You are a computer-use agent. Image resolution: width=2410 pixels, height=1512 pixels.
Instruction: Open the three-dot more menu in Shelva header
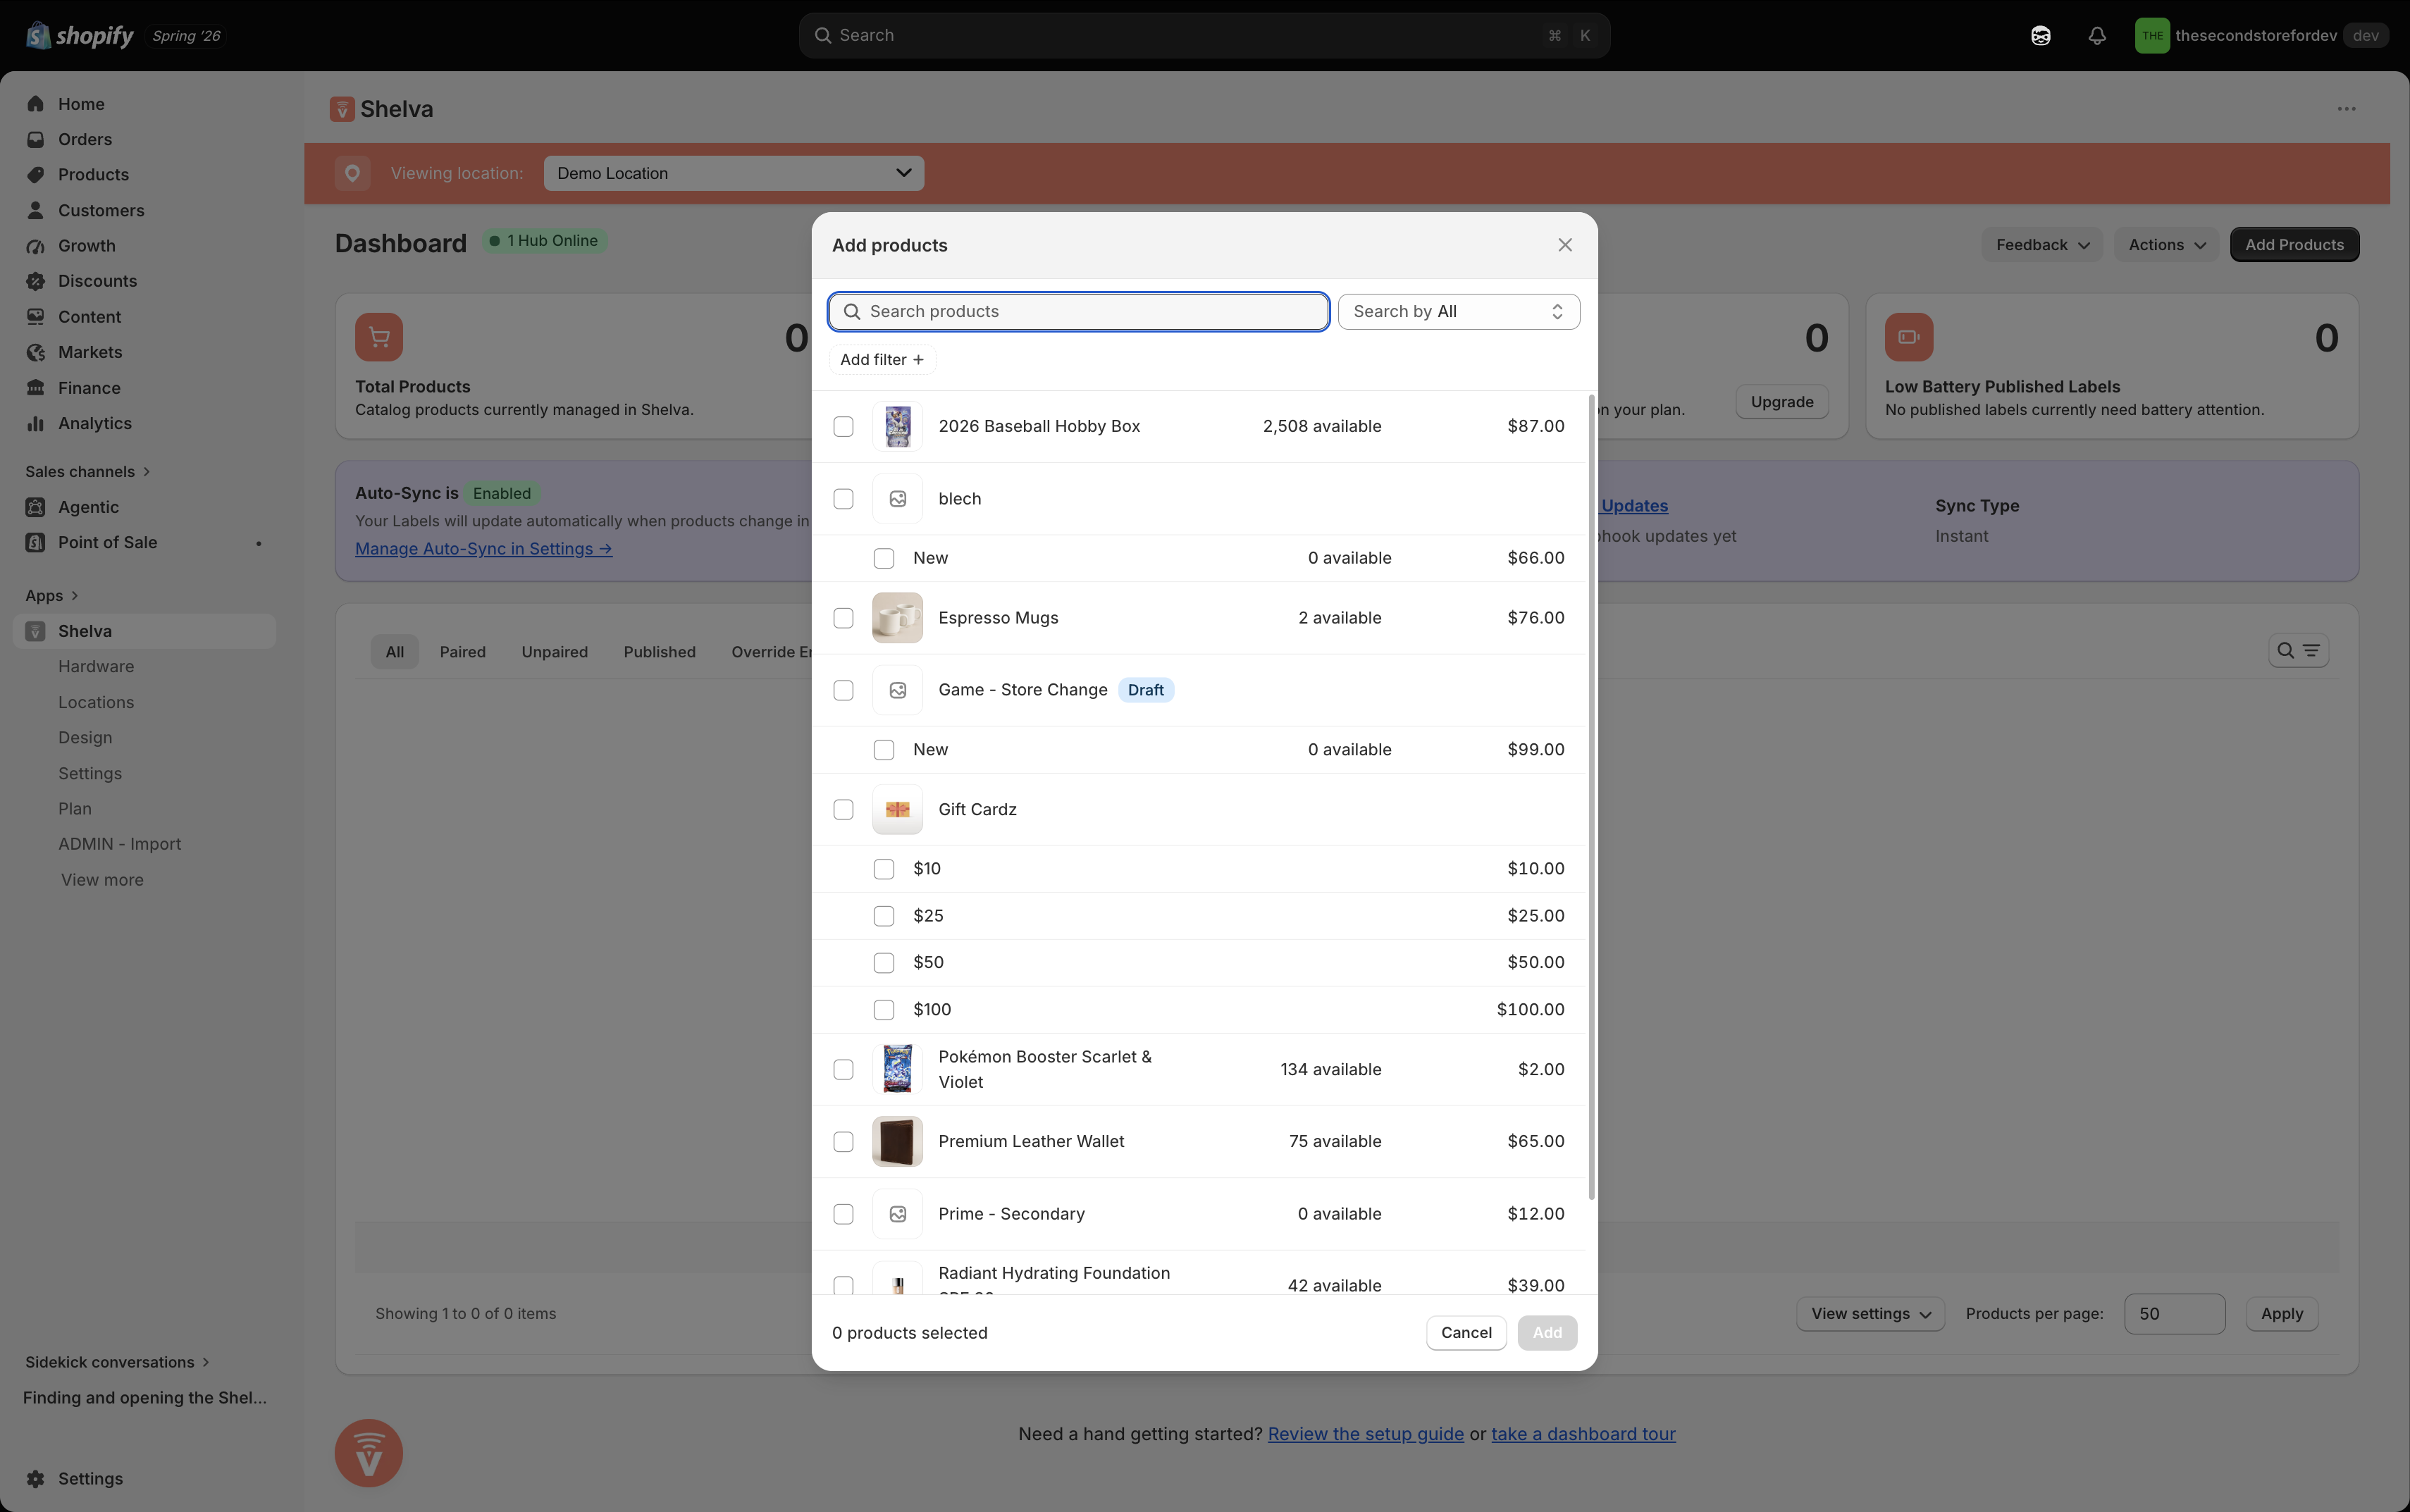tap(2346, 109)
